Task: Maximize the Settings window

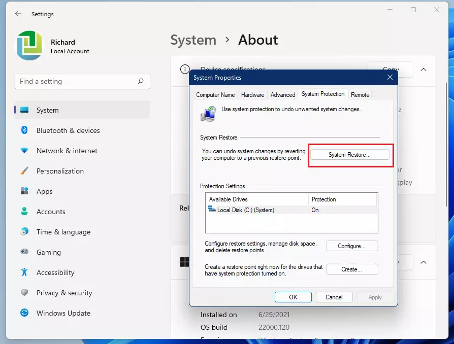Action: pos(413,10)
